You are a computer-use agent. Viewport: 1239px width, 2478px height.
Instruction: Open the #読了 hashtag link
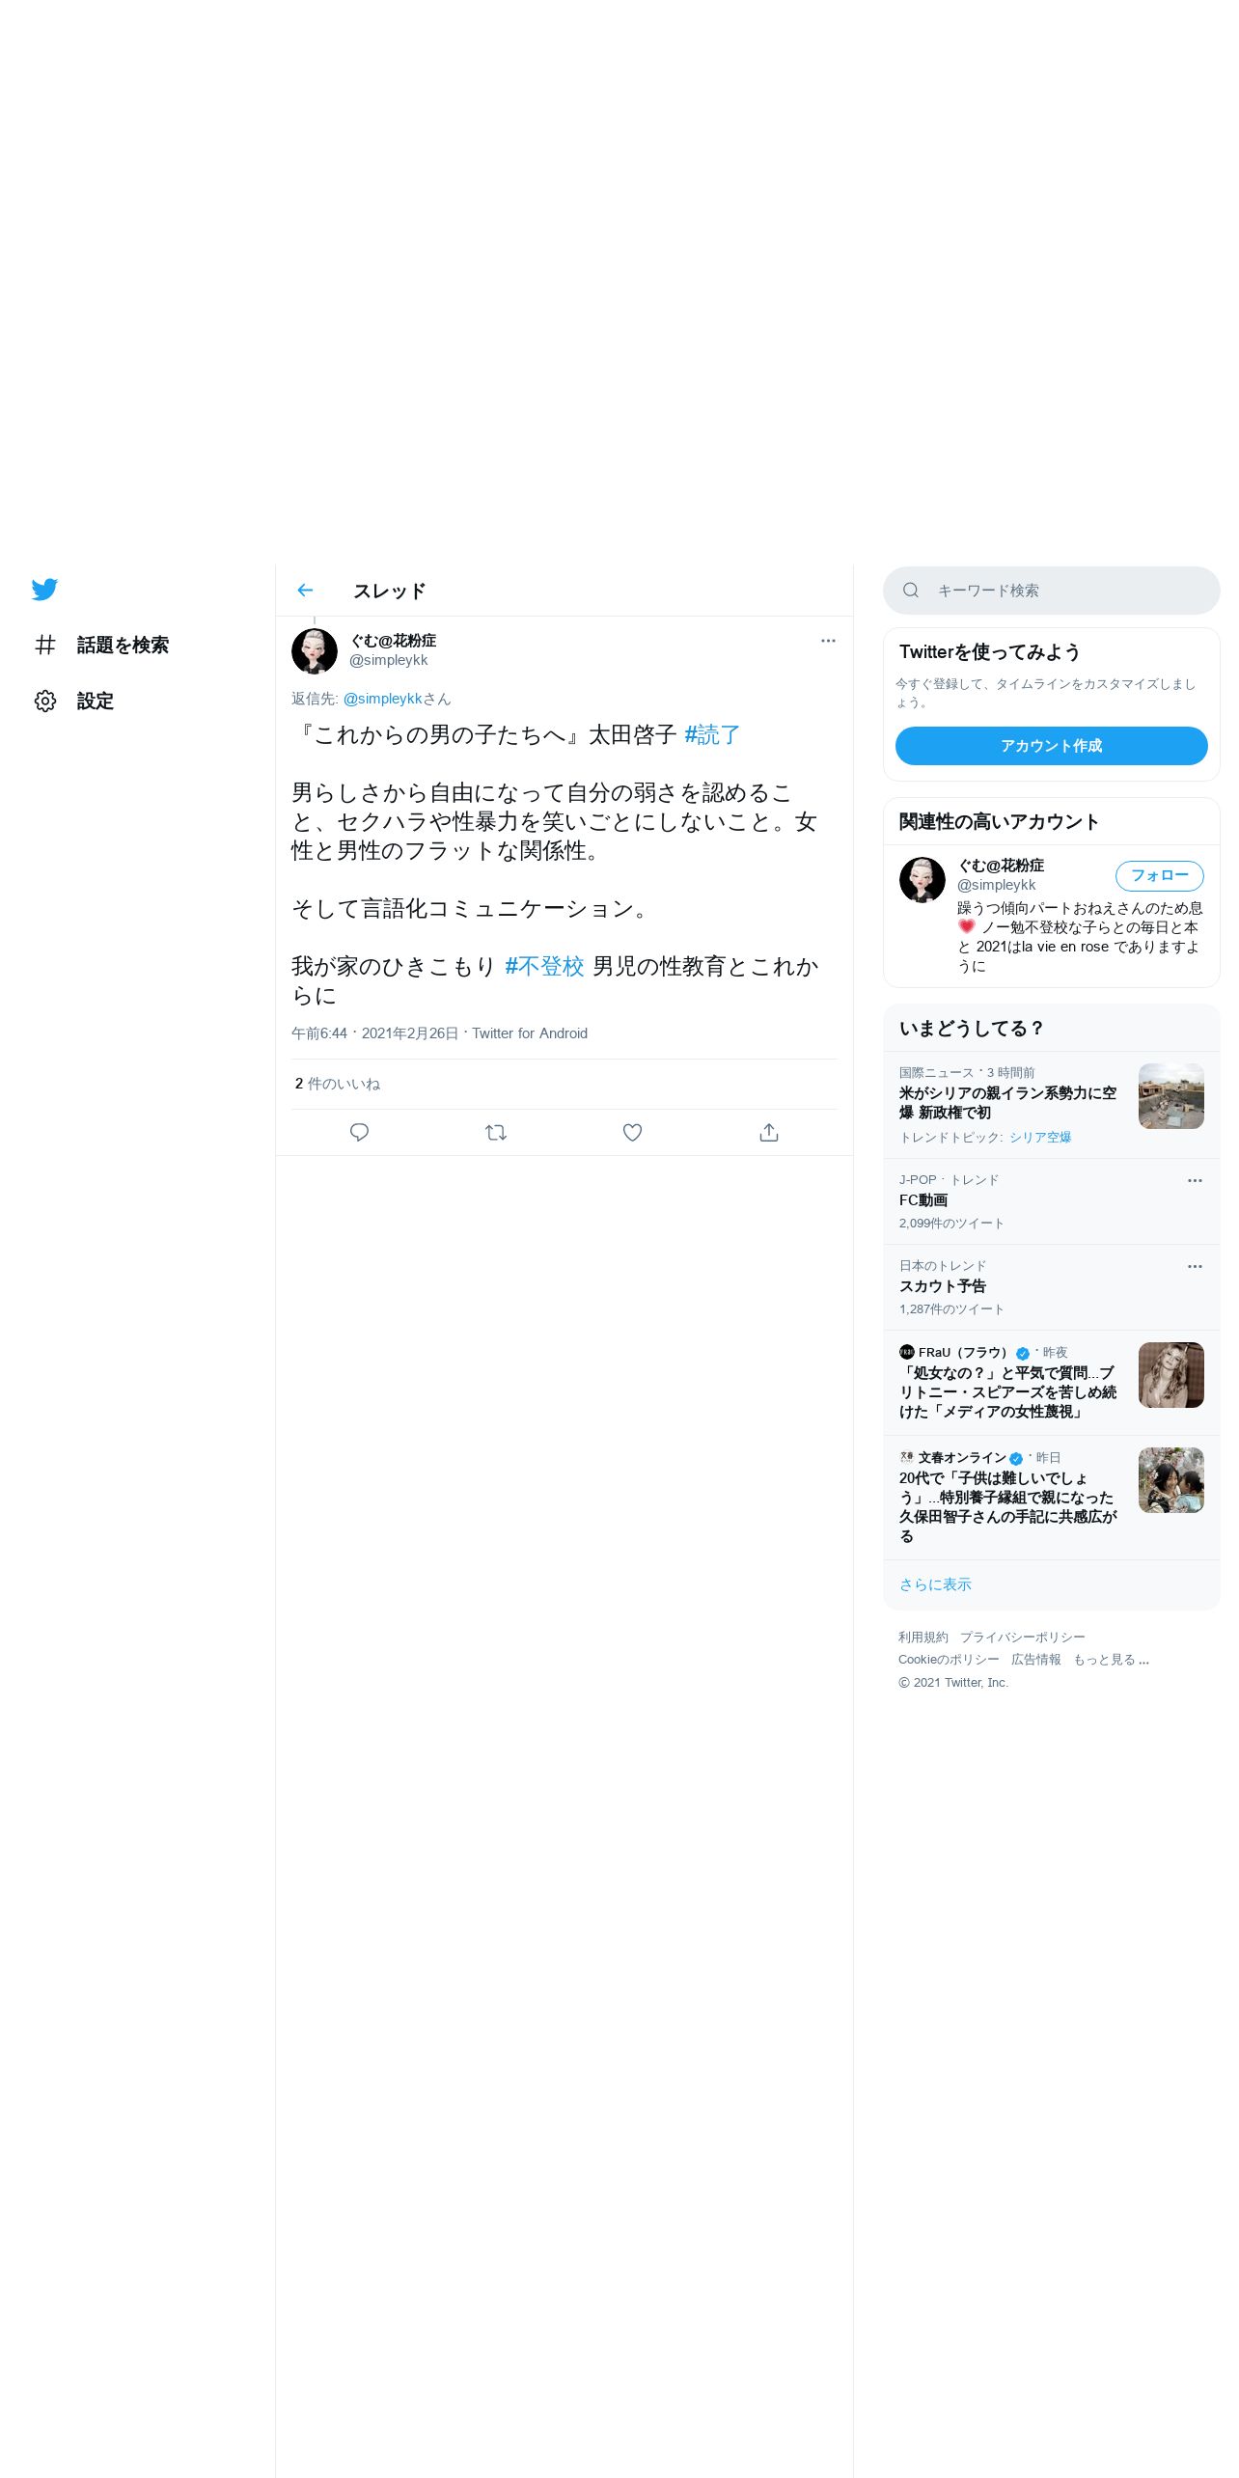pyautogui.click(x=712, y=735)
